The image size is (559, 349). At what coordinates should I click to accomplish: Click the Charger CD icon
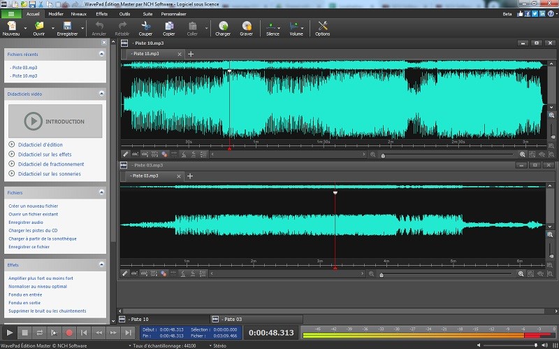click(223, 26)
